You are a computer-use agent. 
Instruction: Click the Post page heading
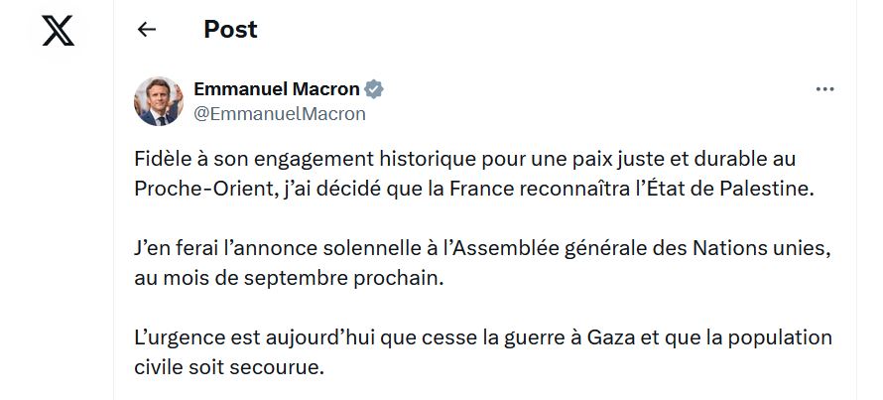coord(230,30)
